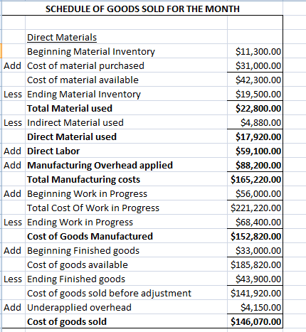The image size is (306, 332).
Task: Select the 'Direct Material used' cell
Action: click(x=126, y=136)
